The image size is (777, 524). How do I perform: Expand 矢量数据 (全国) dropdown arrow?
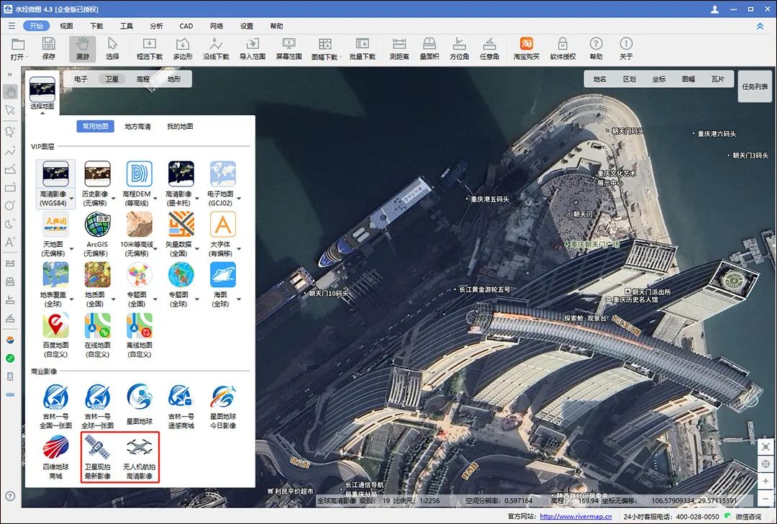point(196,249)
